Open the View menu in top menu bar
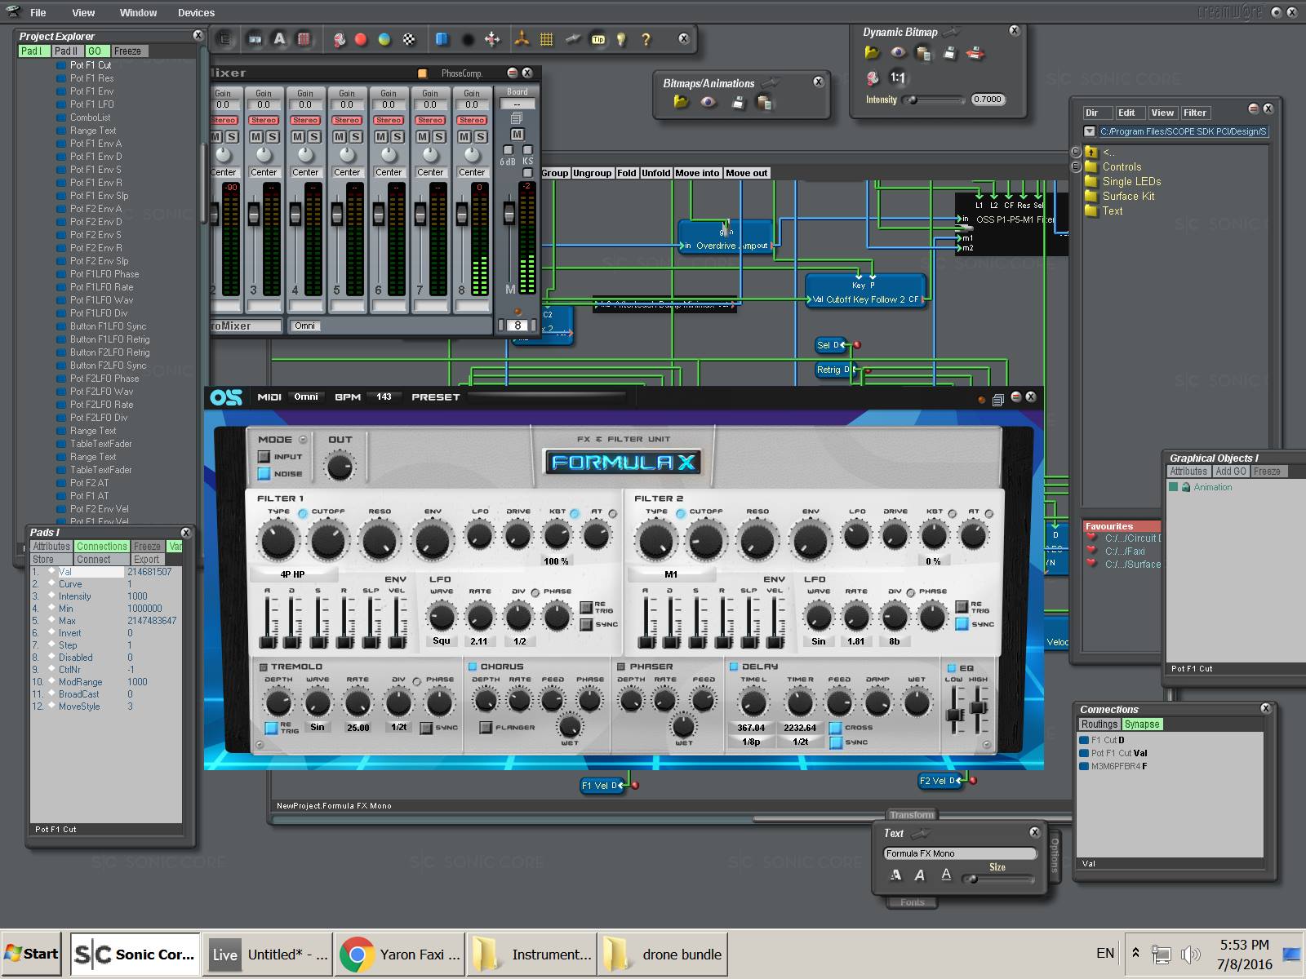The image size is (1306, 979). pyautogui.click(x=83, y=13)
